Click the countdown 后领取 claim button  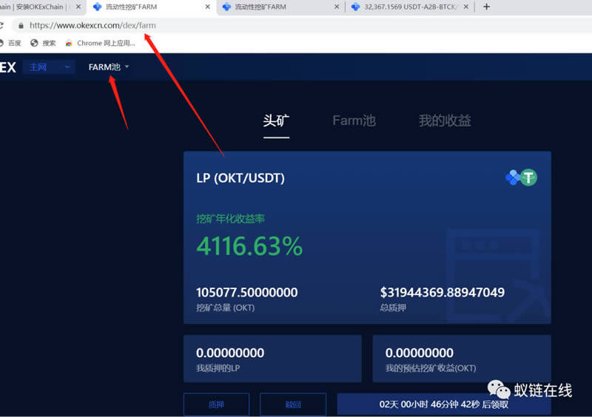coord(443,404)
